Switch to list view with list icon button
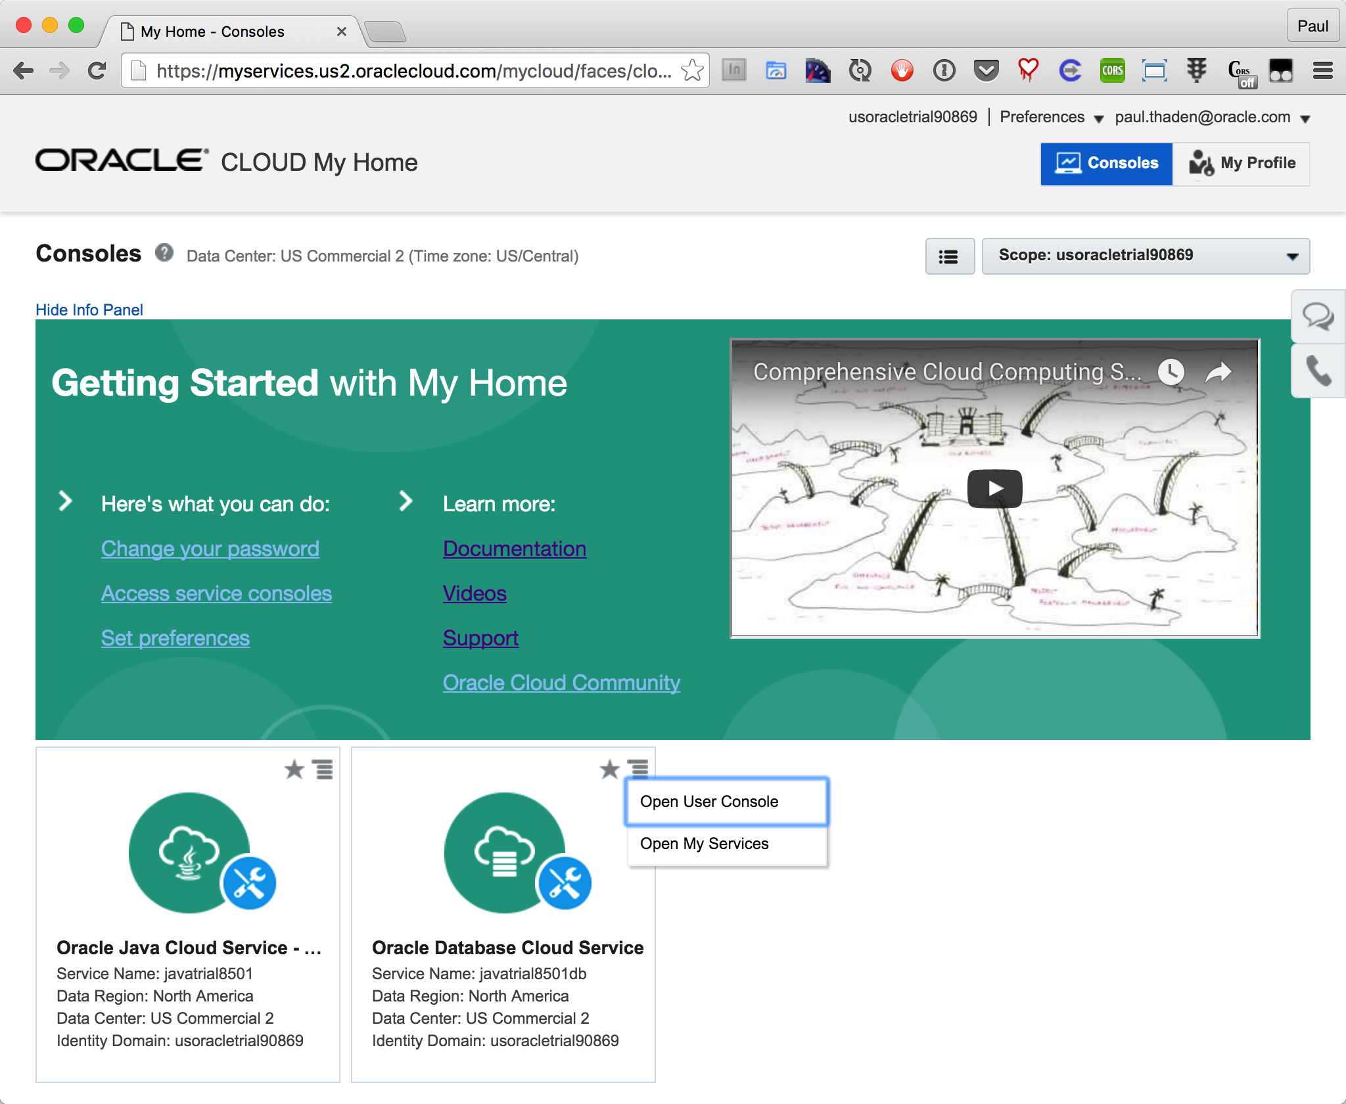 (949, 256)
